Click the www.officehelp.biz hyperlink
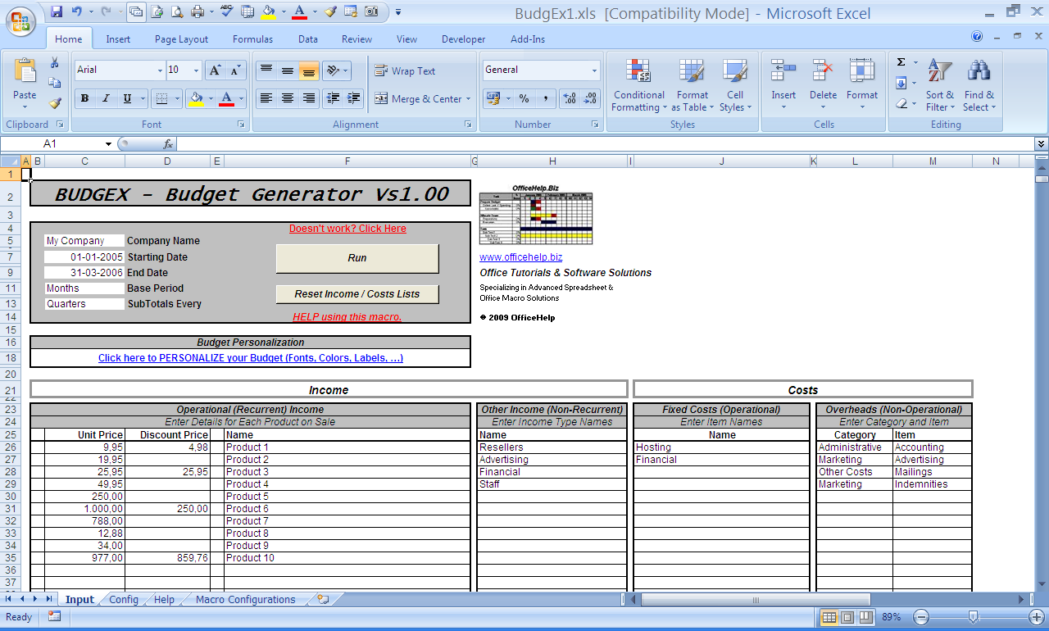The width and height of the screenshot is (1049, 631). [520, 257]
